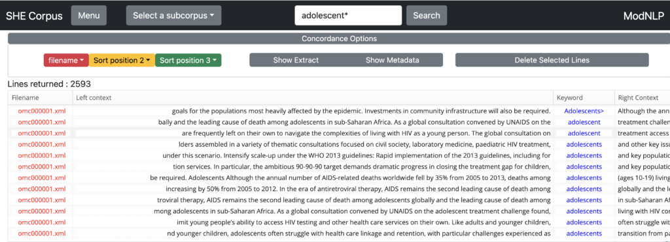This screenshot has width=670, height=242.
Task: Click Show Extract
Action: (x=296, y=60)
